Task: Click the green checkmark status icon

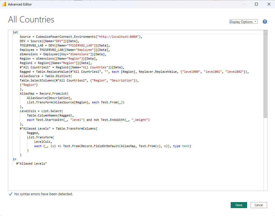Action: [x=10, y=194]
